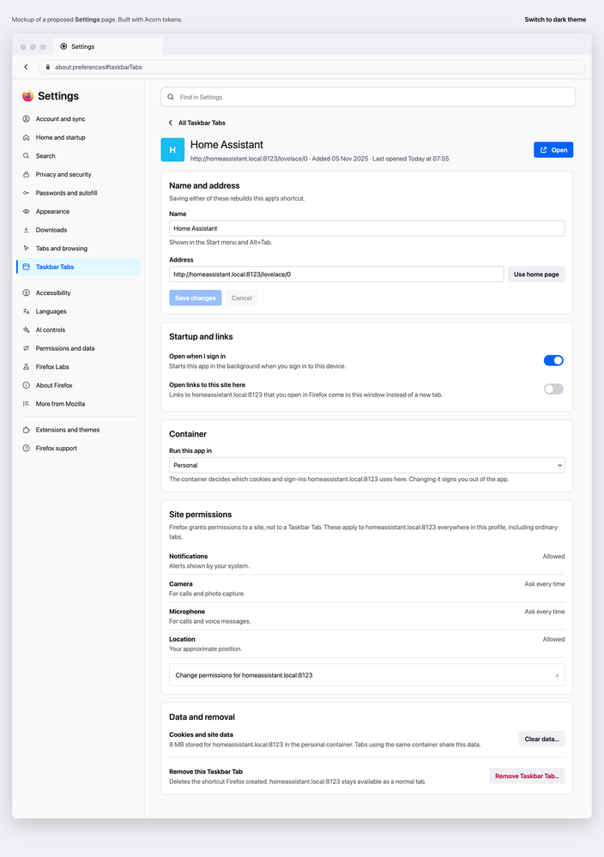Click the About Firefox info icon
This screenshot has height=857, width=604.
coord(26,385)
